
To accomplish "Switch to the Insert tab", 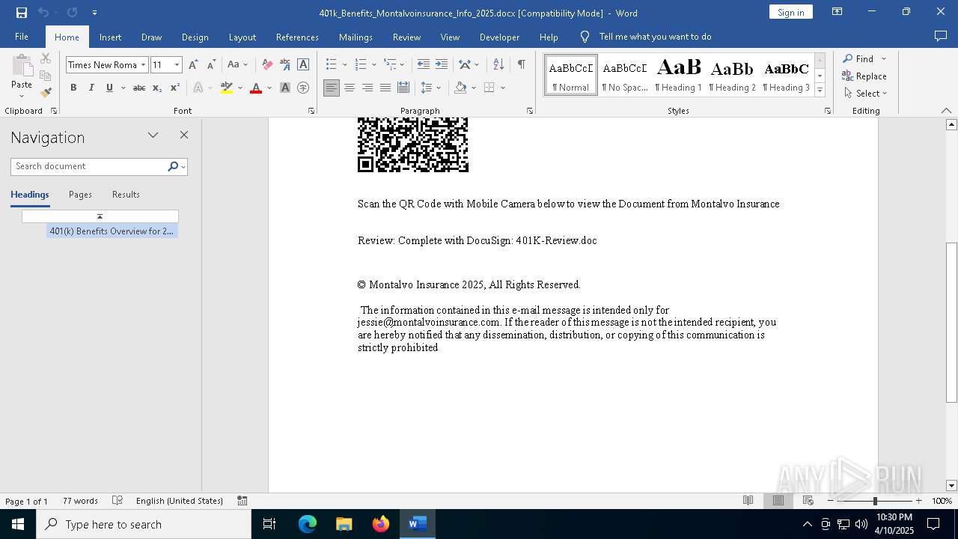I will pos(110,37).
